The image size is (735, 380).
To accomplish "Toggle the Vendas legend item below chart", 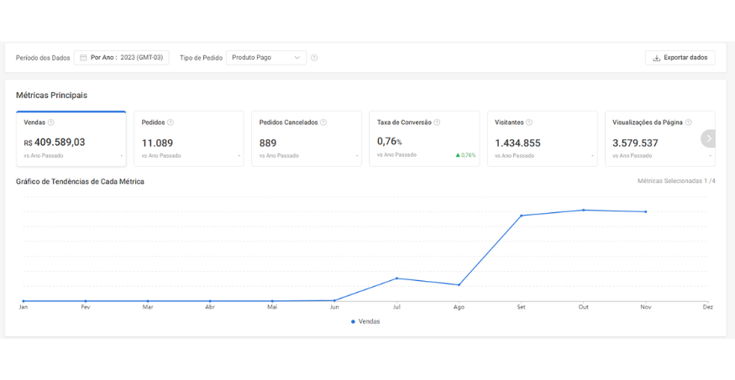I will pyautogui.click(x=365, y=321).
